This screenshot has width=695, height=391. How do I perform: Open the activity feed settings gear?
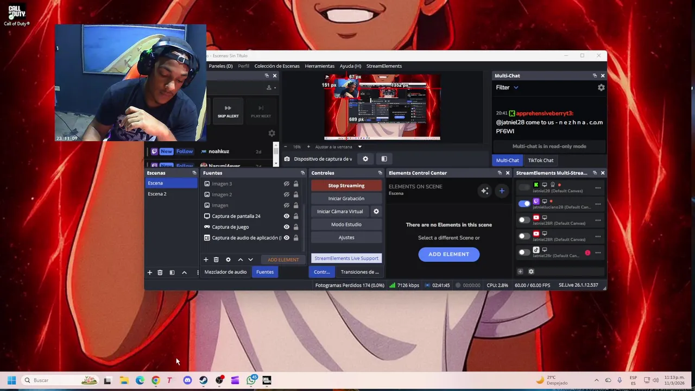272,133
